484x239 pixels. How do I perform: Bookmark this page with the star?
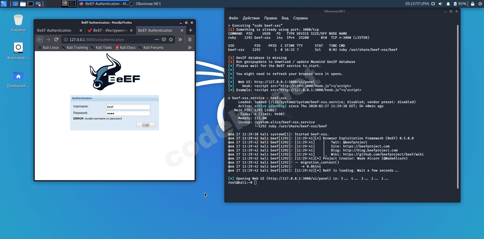click(171, 40)
